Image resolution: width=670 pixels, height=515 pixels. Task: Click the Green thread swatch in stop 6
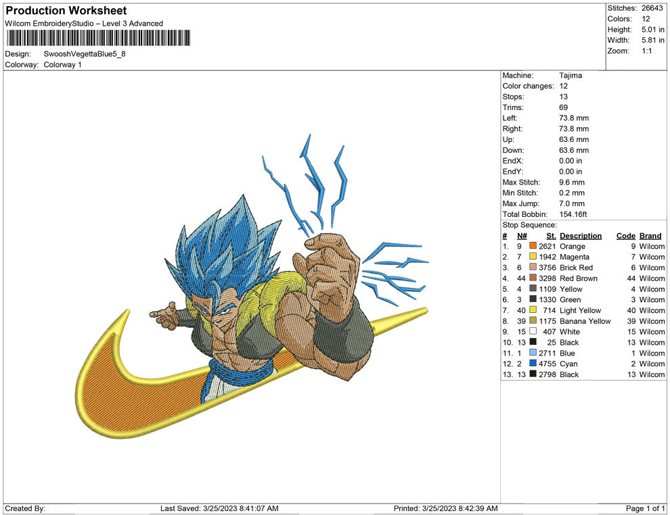533,299
